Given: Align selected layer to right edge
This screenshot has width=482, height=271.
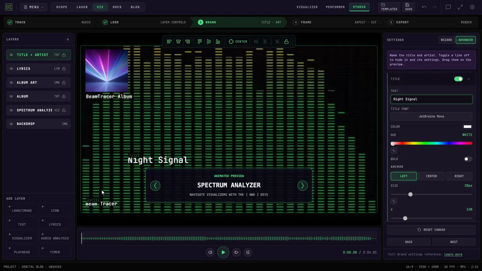Looking at the screenshot, I should (188, 41).
